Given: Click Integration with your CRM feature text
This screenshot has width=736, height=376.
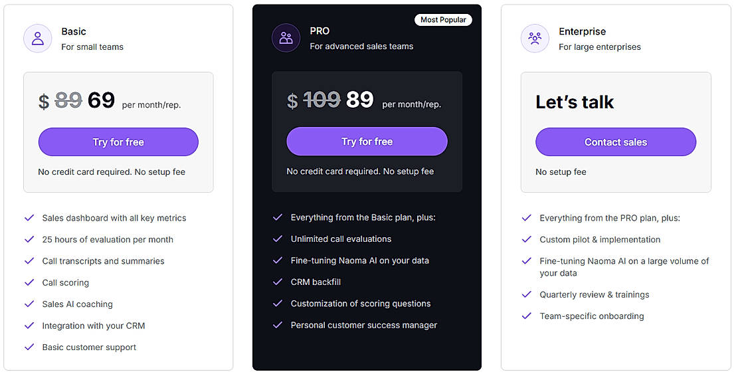Looking at the screenshot, I should [94, 326].
